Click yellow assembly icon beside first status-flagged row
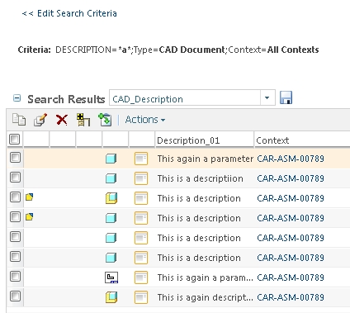Viewport: 350px width, 313px height. coord(111,198)
